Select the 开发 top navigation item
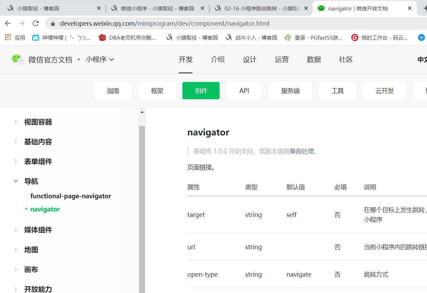The image size is (427, 293). (186, 59)
